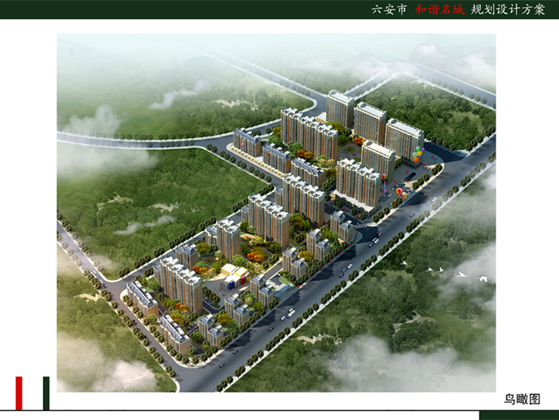
Task: Click the central garden with the orange trees
Action: tap(255, 255)
